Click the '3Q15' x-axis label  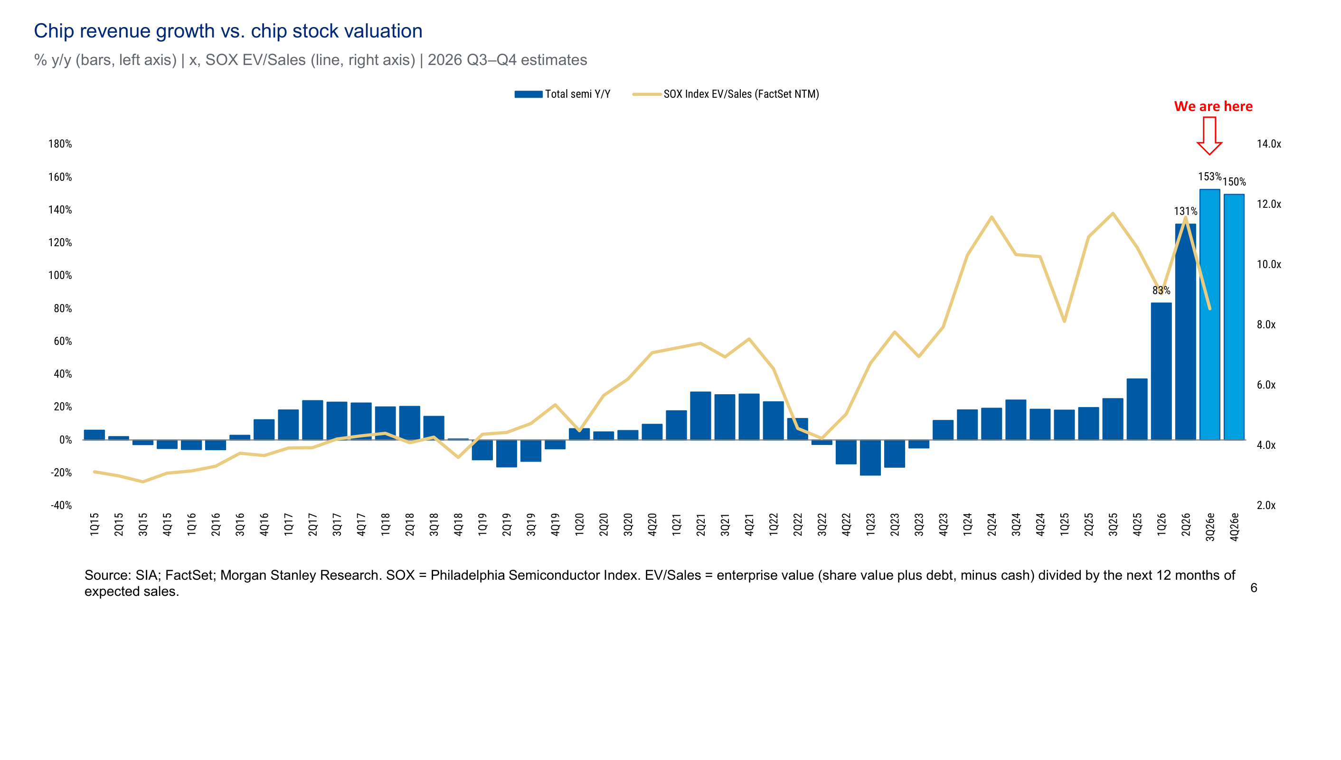click(x=143, y=524)
